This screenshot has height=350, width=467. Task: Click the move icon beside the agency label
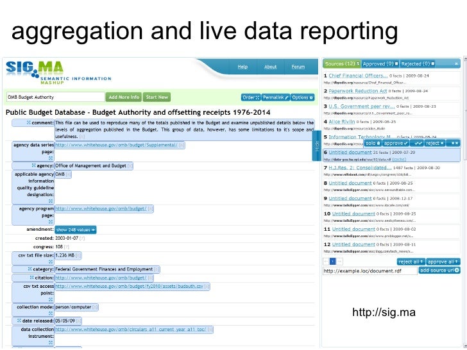click(x=33, y=165)
